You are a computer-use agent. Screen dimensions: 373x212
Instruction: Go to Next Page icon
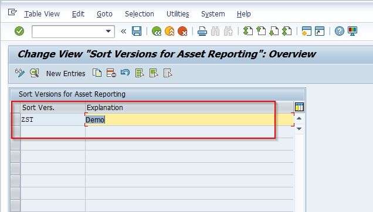pyautogui.click(x=274, y=31)
